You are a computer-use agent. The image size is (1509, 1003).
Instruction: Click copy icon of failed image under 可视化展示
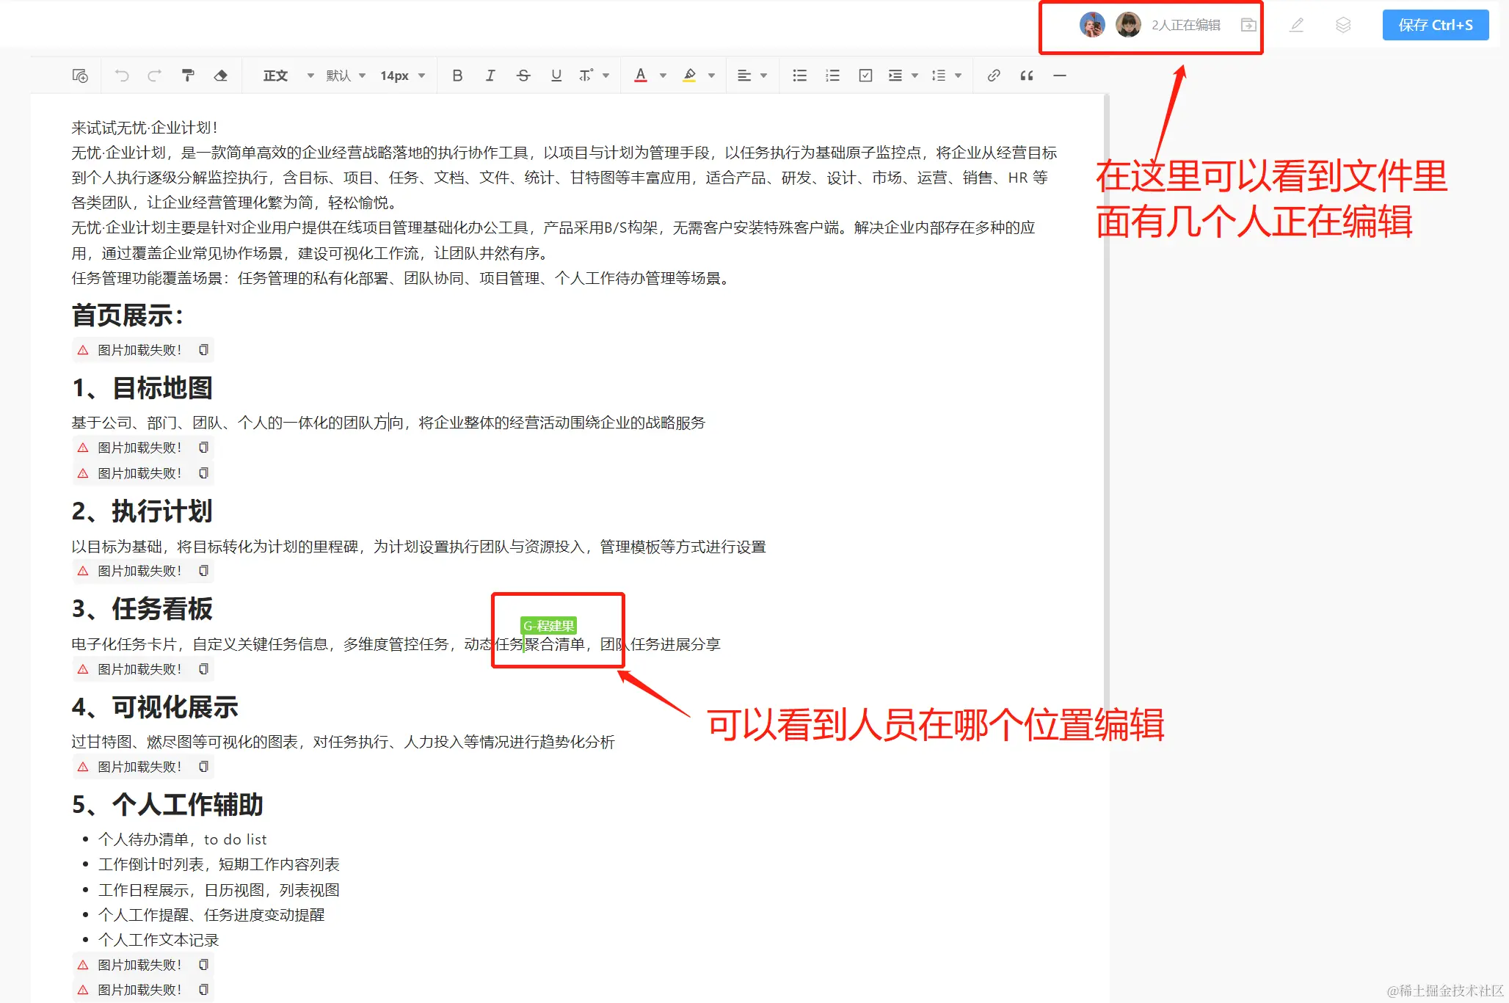(x=204, y=767)
